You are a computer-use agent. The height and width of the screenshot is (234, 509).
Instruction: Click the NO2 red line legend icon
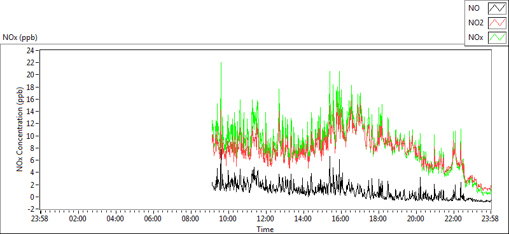coord(498,23)
